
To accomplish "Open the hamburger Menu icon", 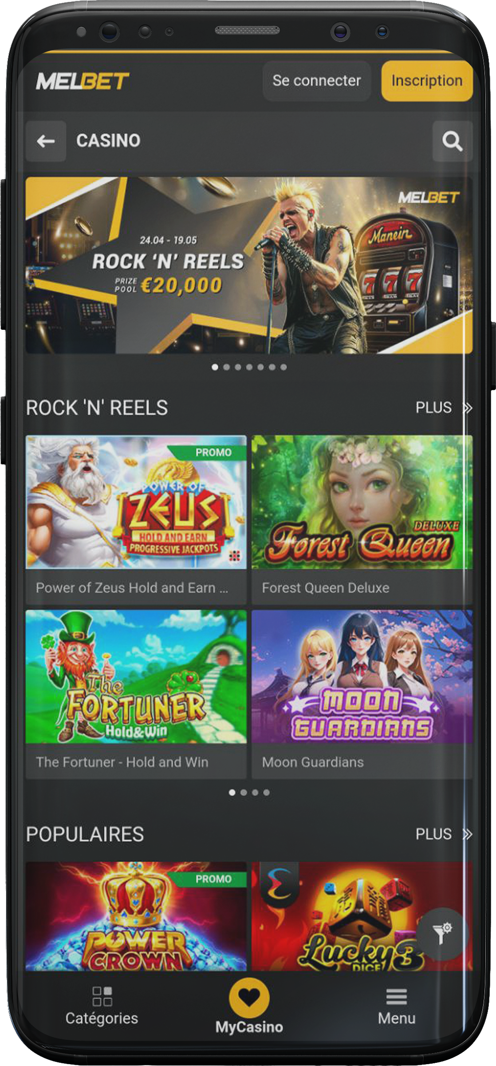I will [396, 997].
